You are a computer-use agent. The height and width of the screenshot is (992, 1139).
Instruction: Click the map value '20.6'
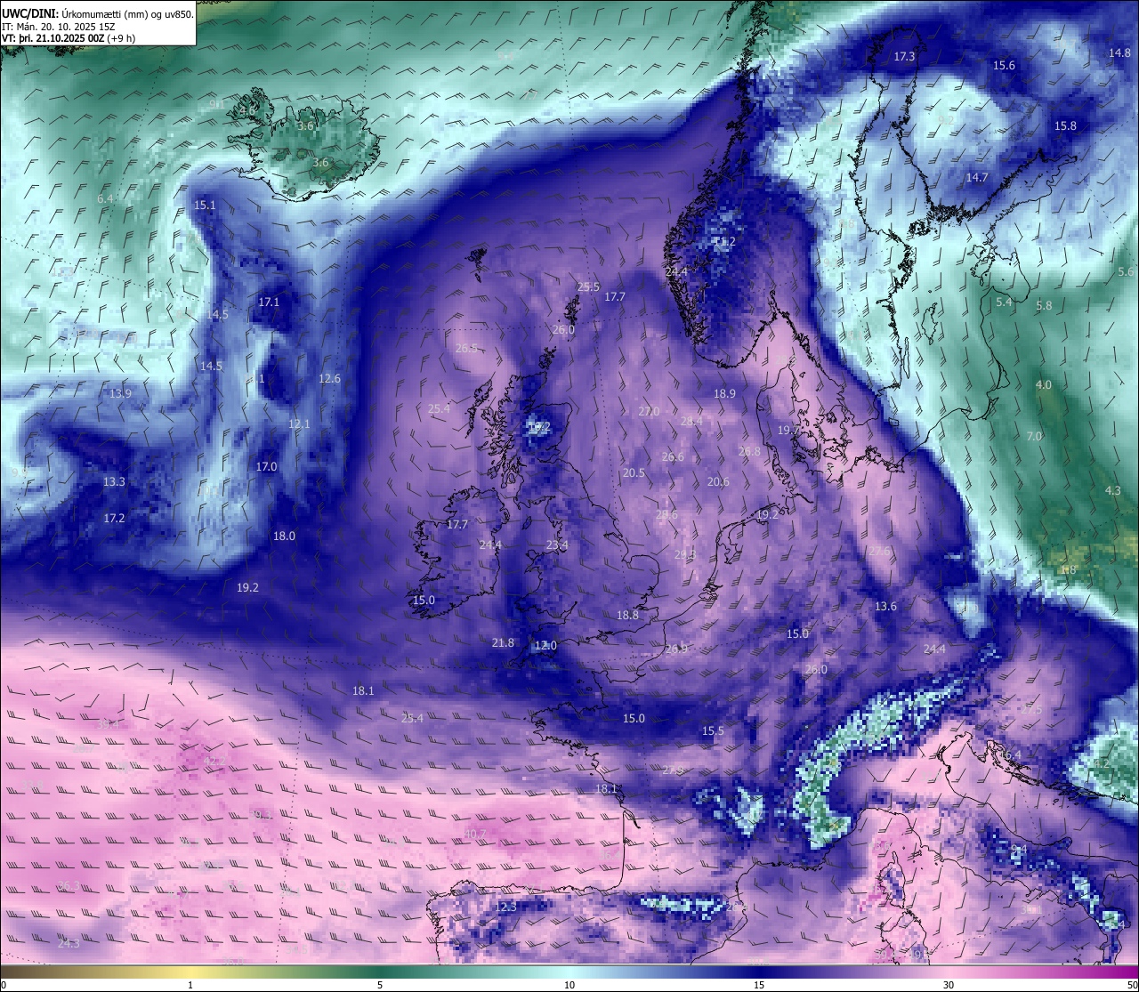pos(718,481)
